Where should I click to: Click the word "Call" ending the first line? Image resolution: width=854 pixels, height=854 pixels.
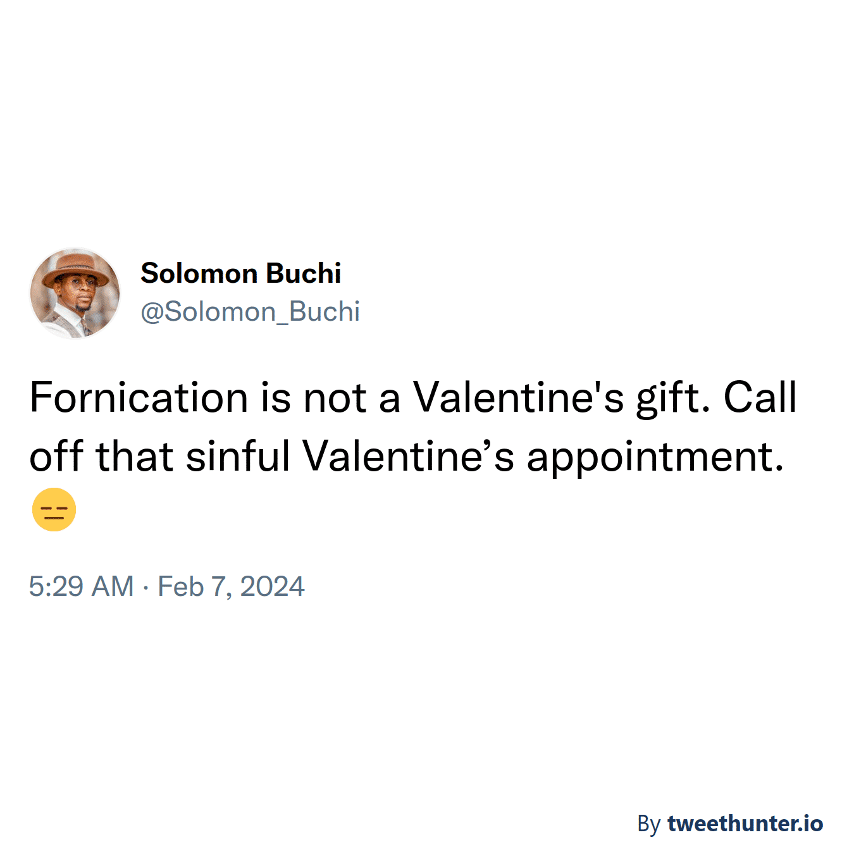pyautogui.click(x=760, y=398)
